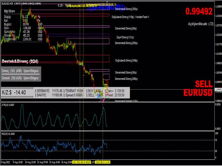The image size is (222, 166).
Task: Click the YenidenTest=1 label
Action: pyautogui.click(x=142, y=17)
